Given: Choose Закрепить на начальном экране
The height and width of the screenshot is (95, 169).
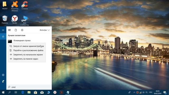Looking at the screenshot, I should (27, 55).
